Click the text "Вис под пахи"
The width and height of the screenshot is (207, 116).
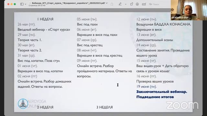(x=87, y=24)
